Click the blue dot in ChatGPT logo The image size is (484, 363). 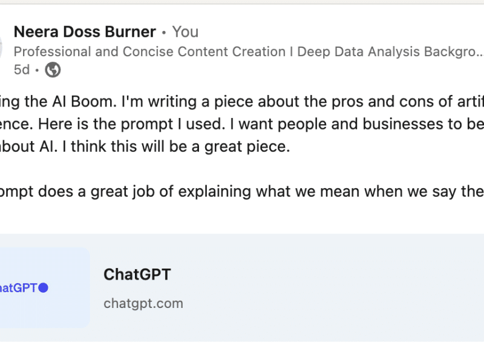coord(43,287)
